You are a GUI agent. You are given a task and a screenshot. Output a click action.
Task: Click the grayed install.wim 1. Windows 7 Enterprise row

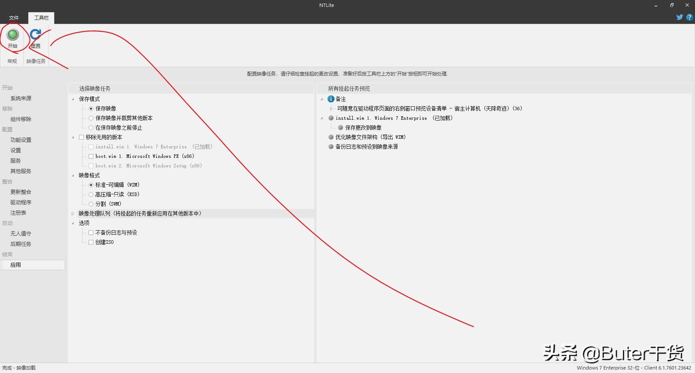[x=154, y=147]
